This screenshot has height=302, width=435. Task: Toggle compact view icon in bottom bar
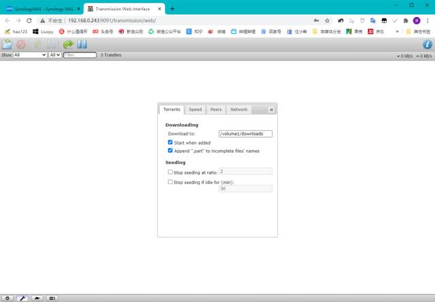pyautogui.click(x=52, y=298)
